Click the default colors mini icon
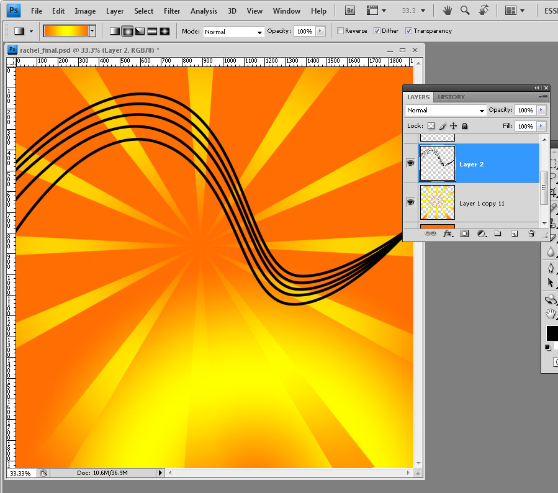 pyautogui.click(x=548, y=348)
